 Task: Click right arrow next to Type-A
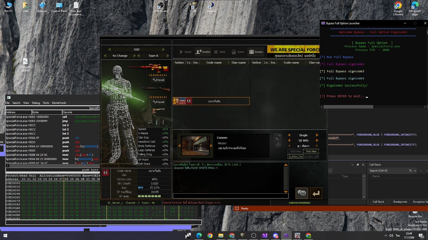pos(168,56)
